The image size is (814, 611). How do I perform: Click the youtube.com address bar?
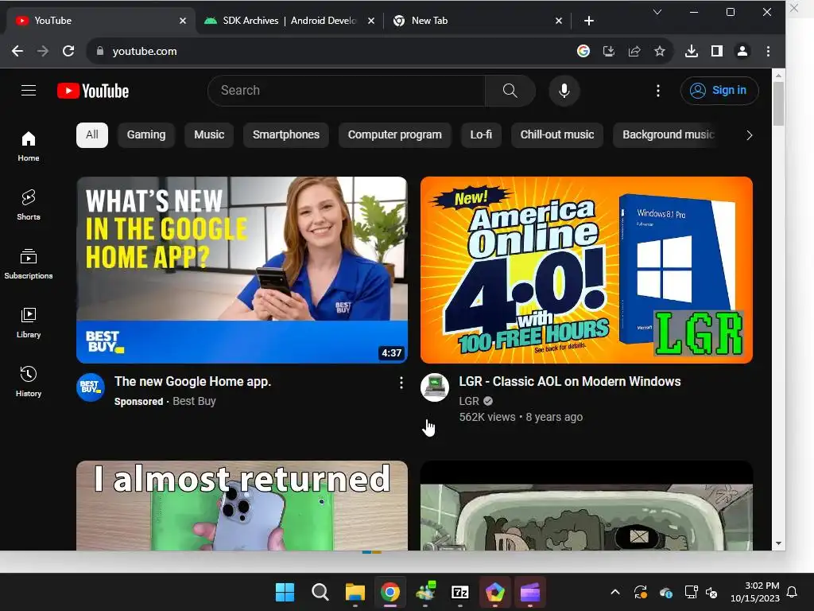tap(332, 51)
